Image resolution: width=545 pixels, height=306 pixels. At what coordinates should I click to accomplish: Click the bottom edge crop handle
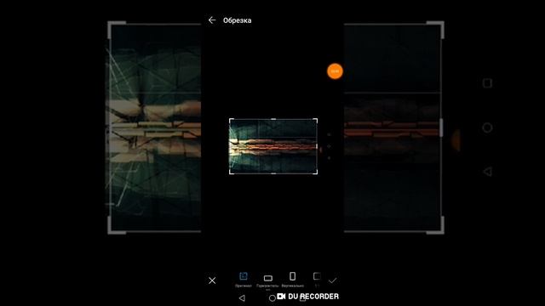(x=273, y=173)
